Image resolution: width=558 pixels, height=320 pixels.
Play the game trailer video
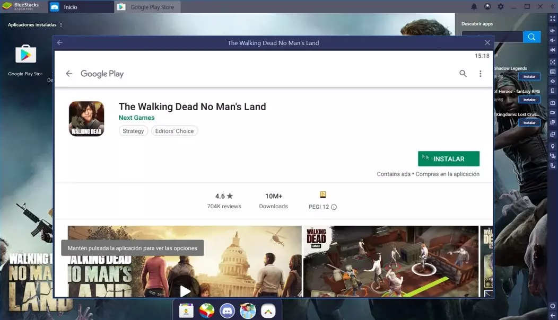(x=185, y=290)
